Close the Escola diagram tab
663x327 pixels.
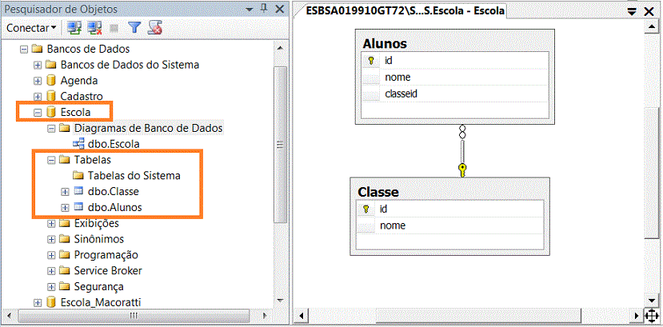[x=649, y=11]
